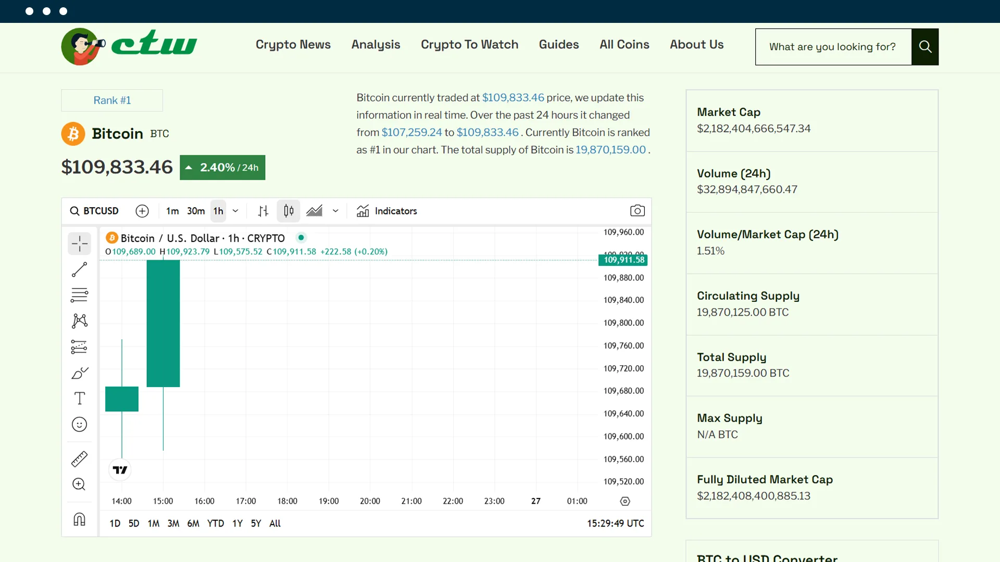This screenshot has height=562, width=1000.
Task: Set chart range to All
Action: point(275,523)
